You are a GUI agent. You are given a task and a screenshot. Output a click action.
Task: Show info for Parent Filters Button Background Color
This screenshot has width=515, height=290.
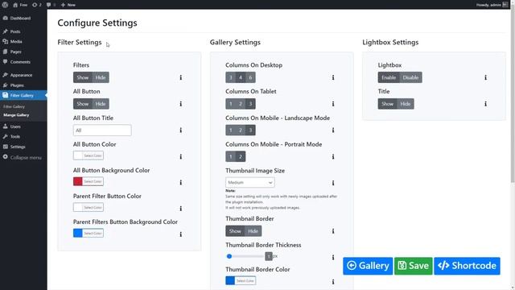(x=180, y=234)
